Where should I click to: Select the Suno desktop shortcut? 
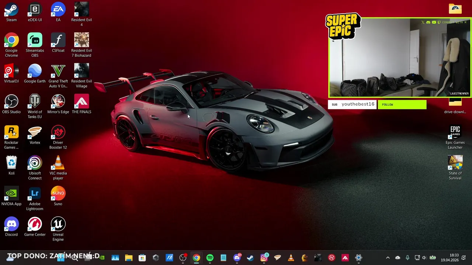(x=58, y=197)
